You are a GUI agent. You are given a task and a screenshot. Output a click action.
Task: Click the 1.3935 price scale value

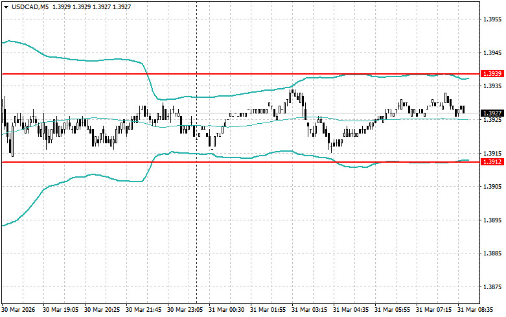(492, 86)
